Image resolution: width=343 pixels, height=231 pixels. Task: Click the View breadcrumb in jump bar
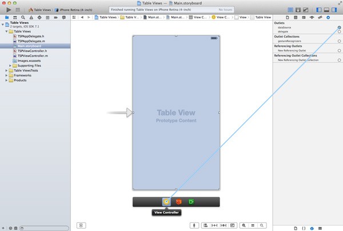pyautogui.click(x=241, y=17)
